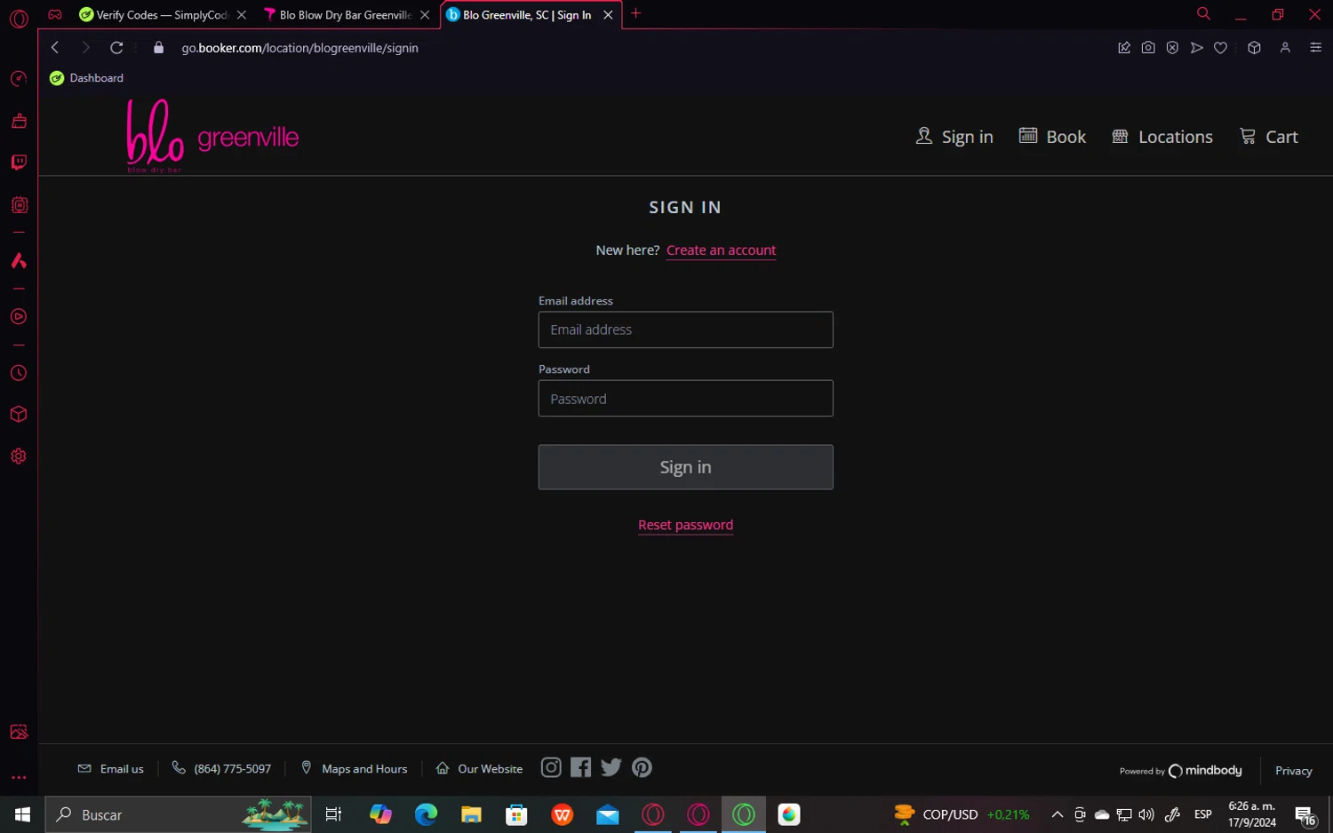The height and width of the screenshot is (833, 1333).
Task: Focus the Email address field
Action: click(685, 329)
